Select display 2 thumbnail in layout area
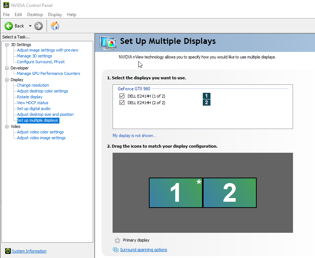 click(230, 193)
